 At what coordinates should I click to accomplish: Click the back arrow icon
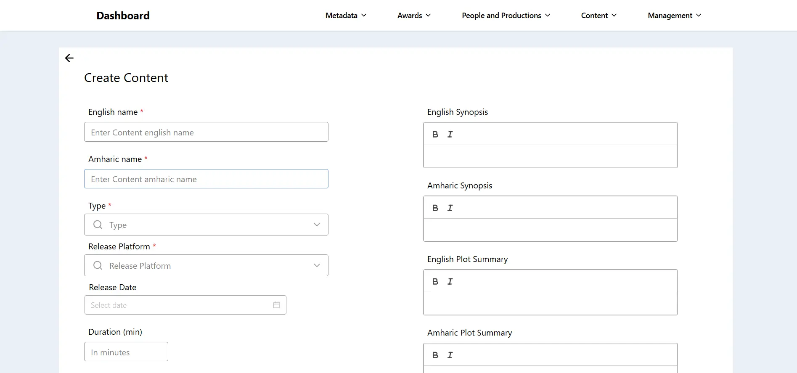click(69, 58)
